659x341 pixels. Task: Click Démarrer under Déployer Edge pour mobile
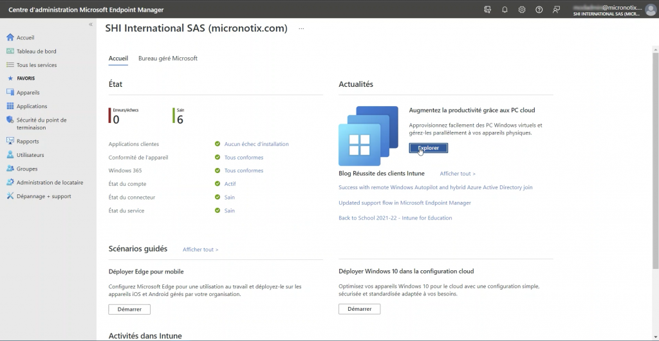pos(129,309)
